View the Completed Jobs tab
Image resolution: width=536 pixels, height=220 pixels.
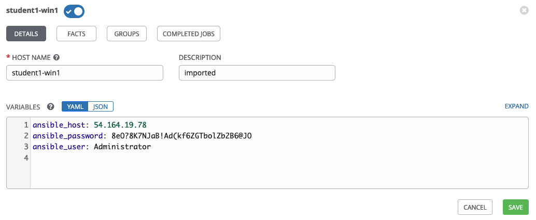189,34
